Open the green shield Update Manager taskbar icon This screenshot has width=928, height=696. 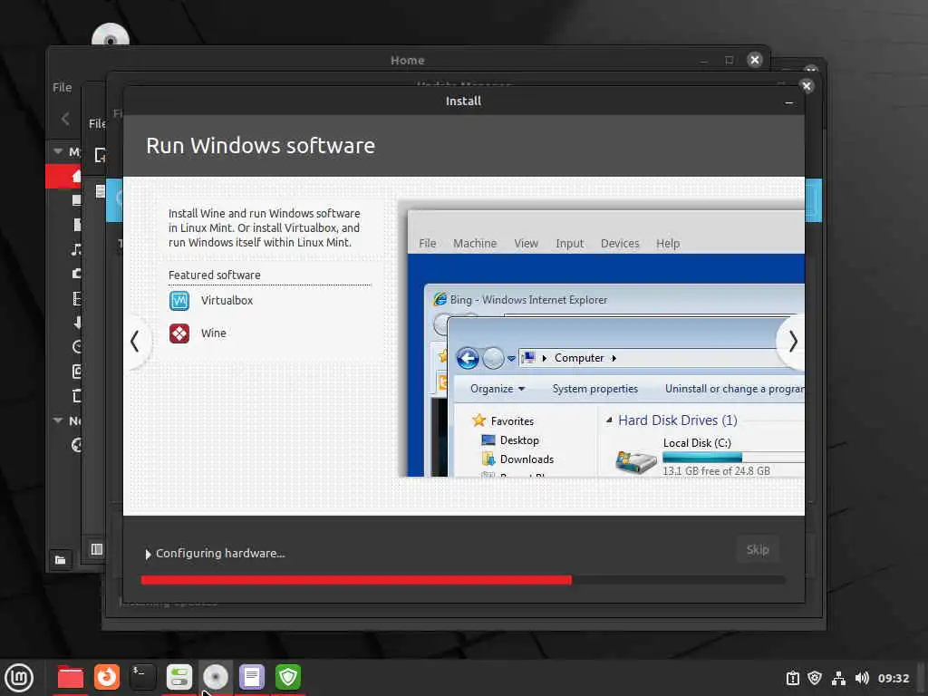point(288,677)
